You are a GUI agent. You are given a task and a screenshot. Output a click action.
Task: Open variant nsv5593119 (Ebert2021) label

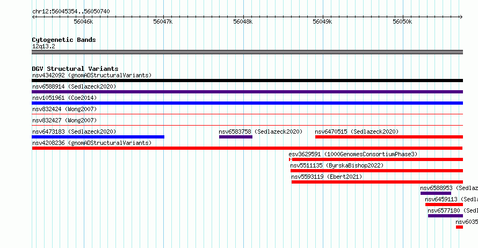click(x=327, y=177)
